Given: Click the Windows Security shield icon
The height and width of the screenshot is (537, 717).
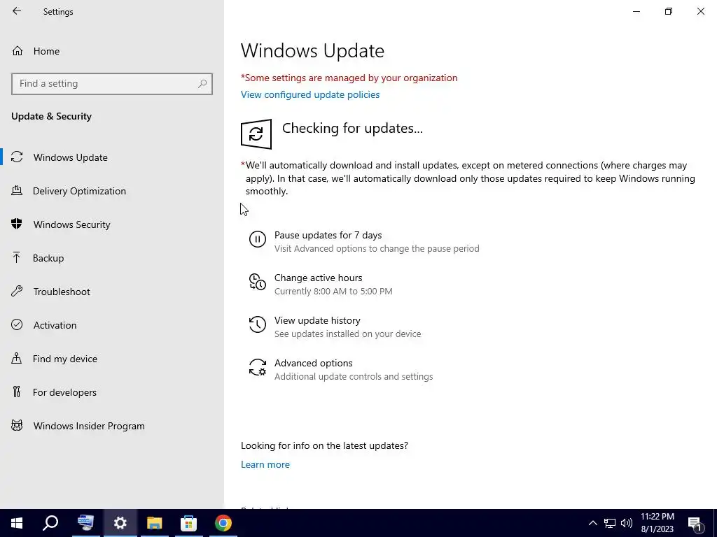Looking at the screenshot, I should [x=17, y=224].
